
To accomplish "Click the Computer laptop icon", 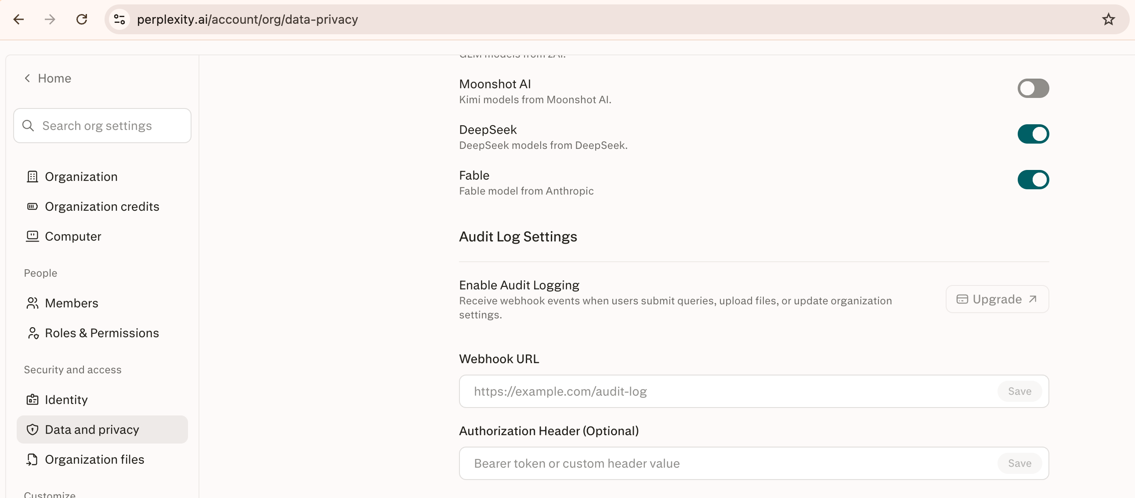I will click(32, 237).
